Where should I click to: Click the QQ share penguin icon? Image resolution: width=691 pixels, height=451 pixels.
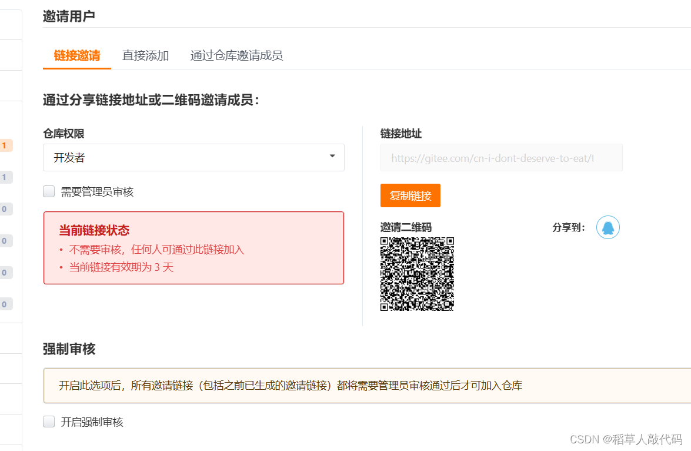(607, 227)
